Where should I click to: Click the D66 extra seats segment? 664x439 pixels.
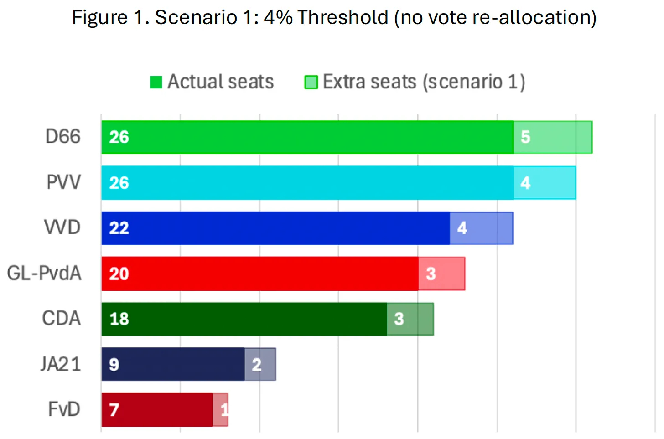(553, 137)
